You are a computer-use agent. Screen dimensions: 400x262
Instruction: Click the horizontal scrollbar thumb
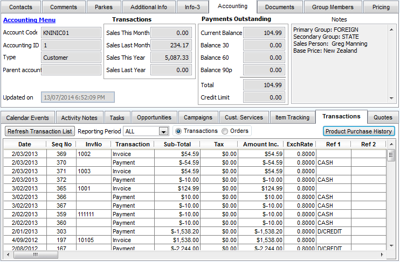[36, 254]
